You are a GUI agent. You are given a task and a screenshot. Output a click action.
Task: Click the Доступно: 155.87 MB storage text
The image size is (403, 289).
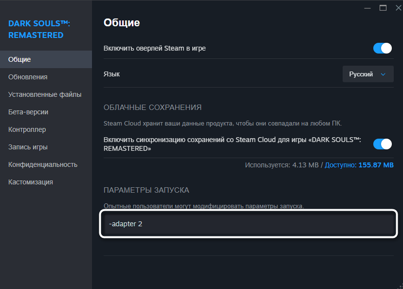tap(359, 165)
